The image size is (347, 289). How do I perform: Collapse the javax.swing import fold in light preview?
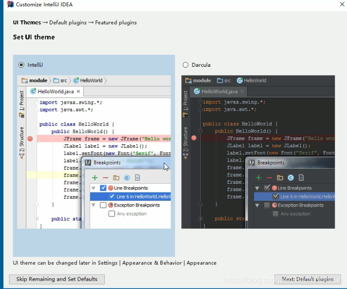[37, 102]
